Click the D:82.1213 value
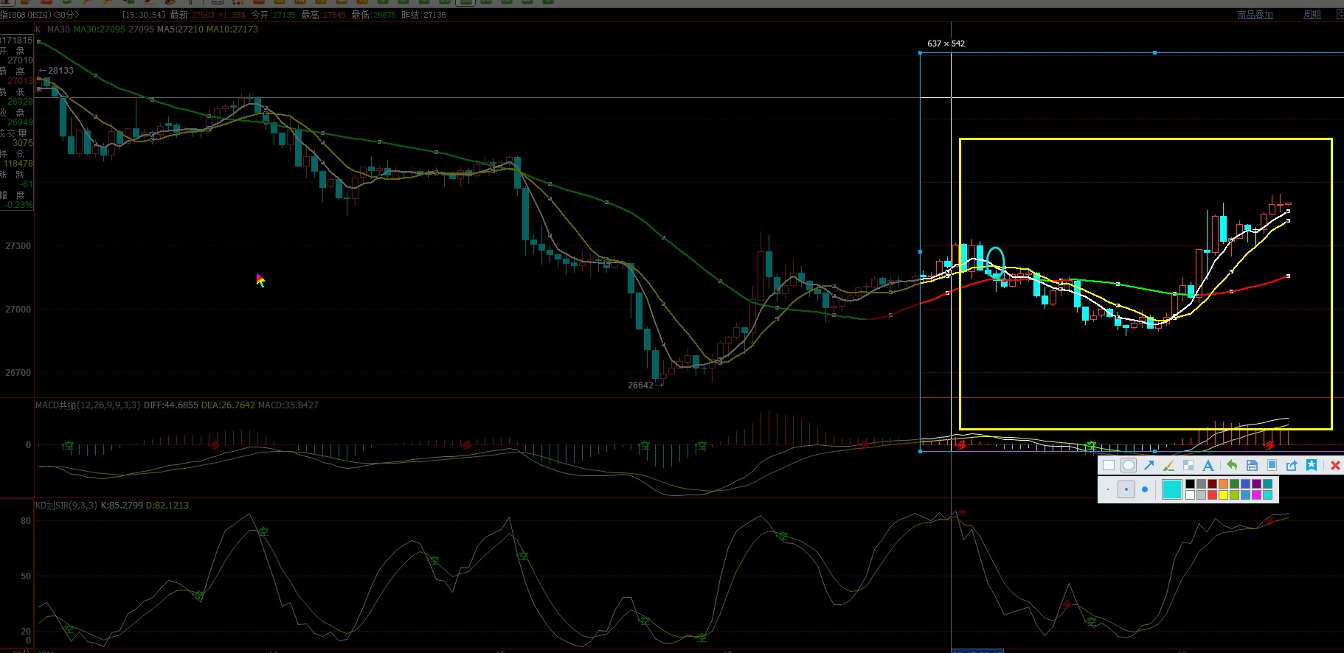Image resolution: width=1344 pixels, height=653 pixels. click(x=167, y=506)
